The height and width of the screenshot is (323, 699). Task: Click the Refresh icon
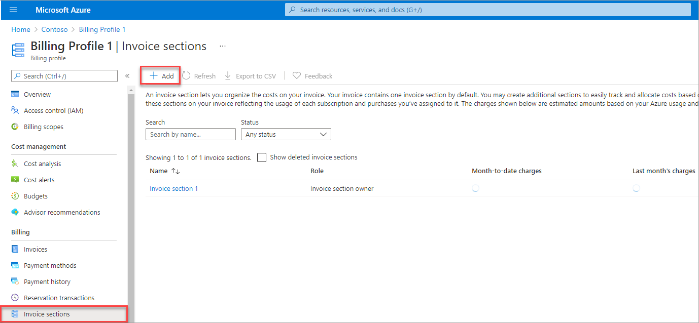point(186,76)
